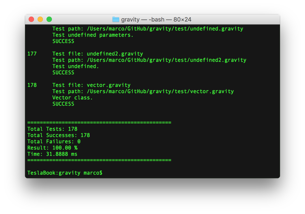Click the 'Vector class.' description line
The image size is (305, 214).
pos(72,97)
